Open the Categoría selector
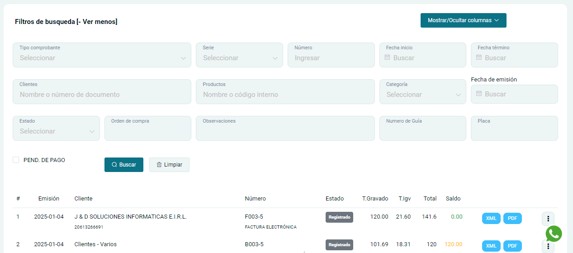This screenshot has width=573, height=253. [x=422, y=95]
